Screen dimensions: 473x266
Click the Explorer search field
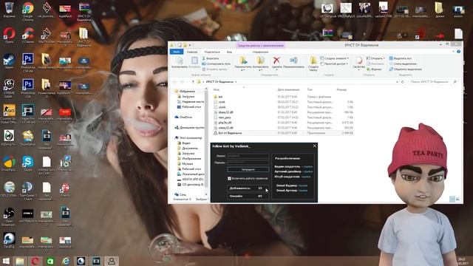(434, 82)
